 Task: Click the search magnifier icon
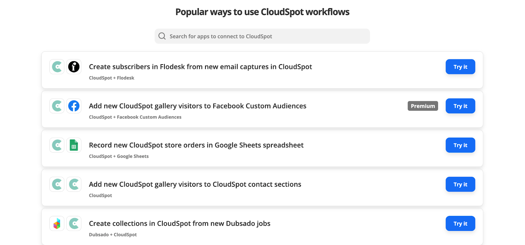click(162, 36)
